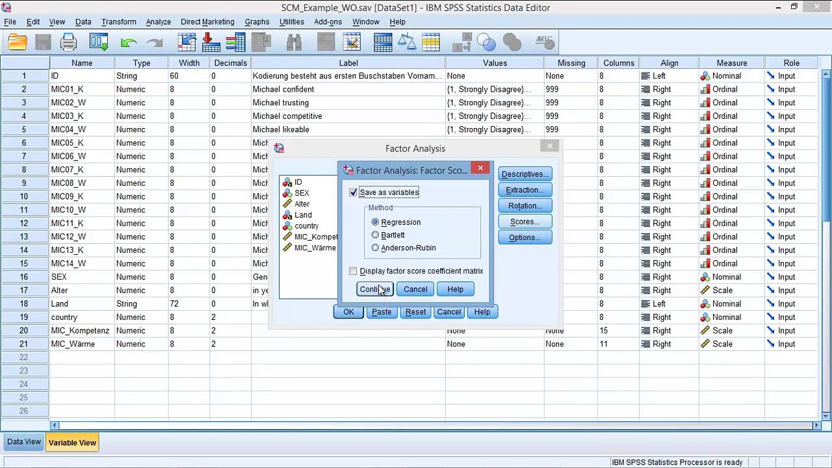Click the Scale ruler icon in Alter row
The height and width of the screenshot is (468, 832).
705,291
